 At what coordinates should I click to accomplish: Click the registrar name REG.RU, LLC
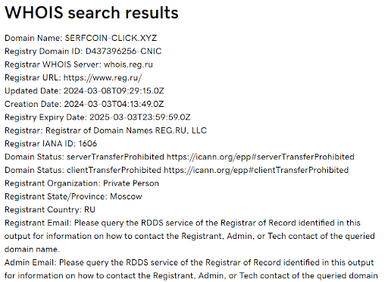coord(181,130)
